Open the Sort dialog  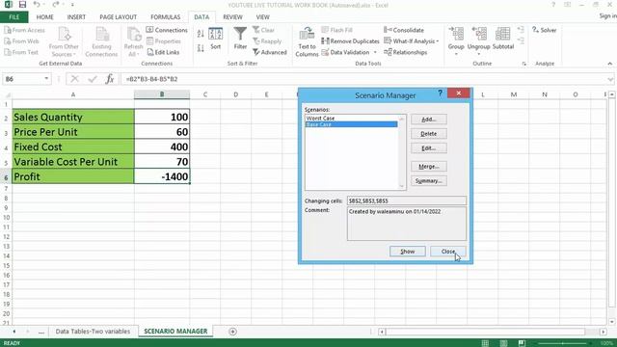215,39
